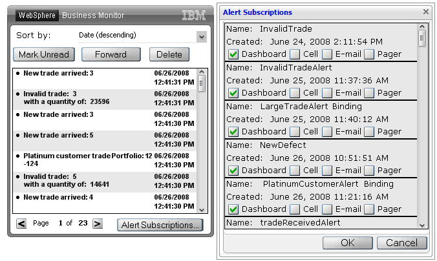This screenshot has width=437, height=261.
Task: Click alerts list scroll down arrow
Action: click(x=202, y=210)
